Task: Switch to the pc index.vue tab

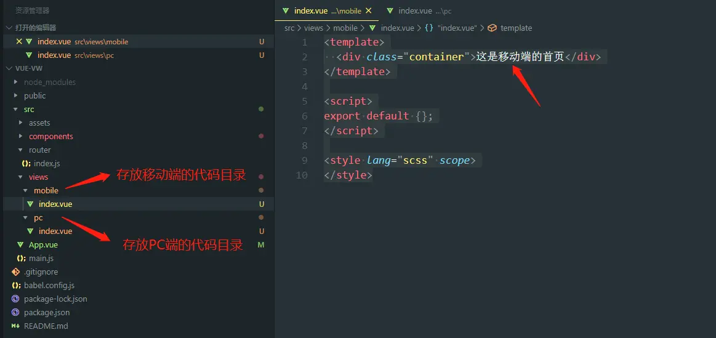Action: (419, 10)
